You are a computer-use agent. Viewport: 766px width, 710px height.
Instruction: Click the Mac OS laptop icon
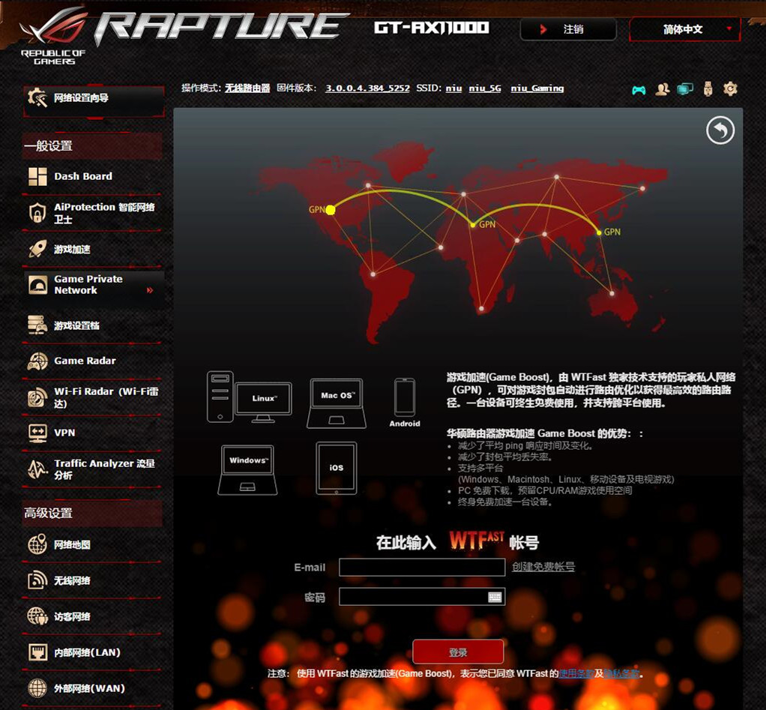[337, 403]
